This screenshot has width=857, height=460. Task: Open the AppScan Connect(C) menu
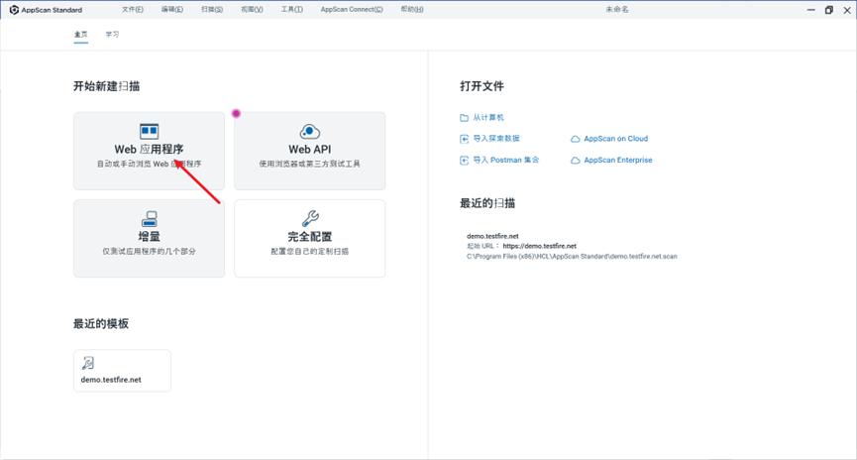click(x=352, y=9)
